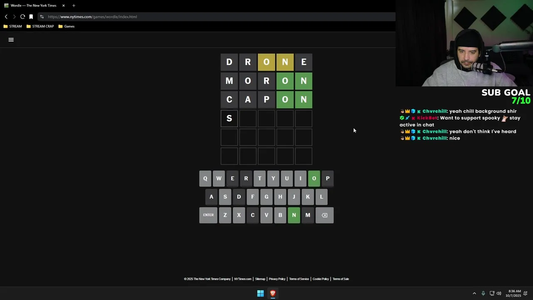This screenshot has width=533, height=300.
Task: Tap the E key on the Wordle keyboard
Action: click(232, 178)
